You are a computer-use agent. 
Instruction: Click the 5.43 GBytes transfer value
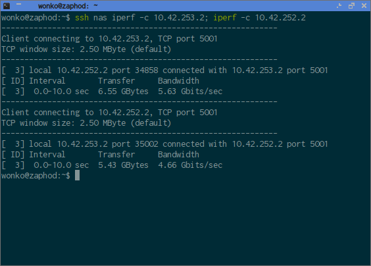tap(123, 165)
